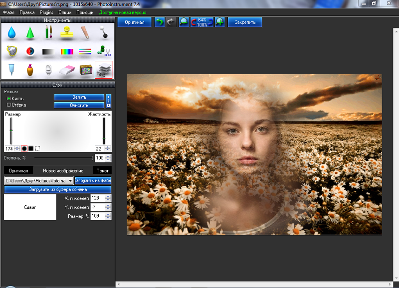Select the green cone sharpen tool
This screenshot has height=288, width=399.
pos(30,32)
